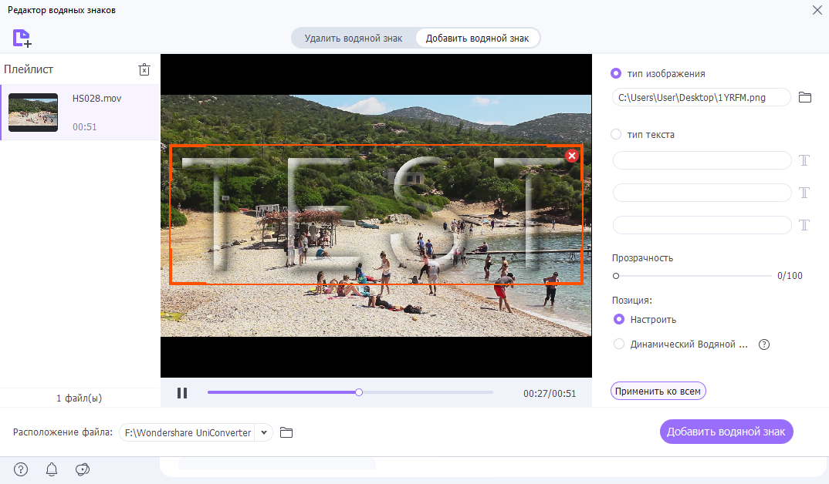The height and width of the screenshot is (484, 829).
Task: Switch to "Удалить водяной знак" tab
Action: click(354, 39)
